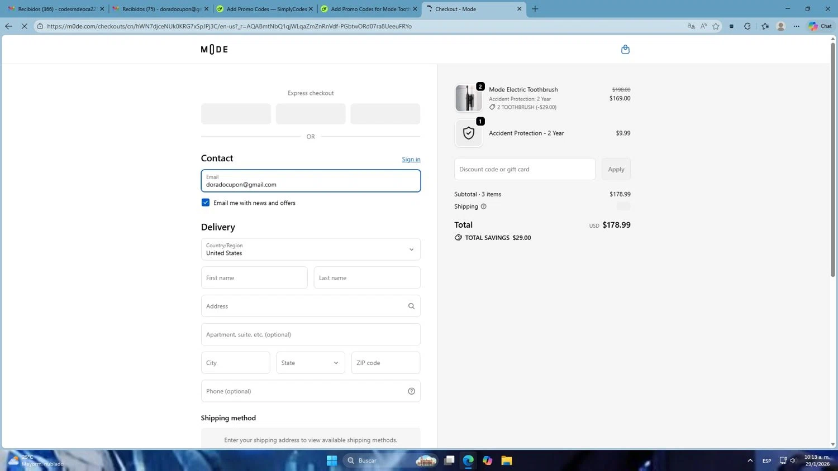Open a new browser tab with plus button
Viewport: 838px width, 471px height.
pyautogui.click(x=535, y=9)
